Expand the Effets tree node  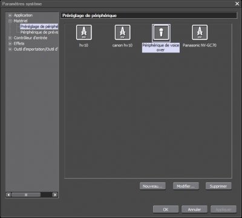coord(10,43)
